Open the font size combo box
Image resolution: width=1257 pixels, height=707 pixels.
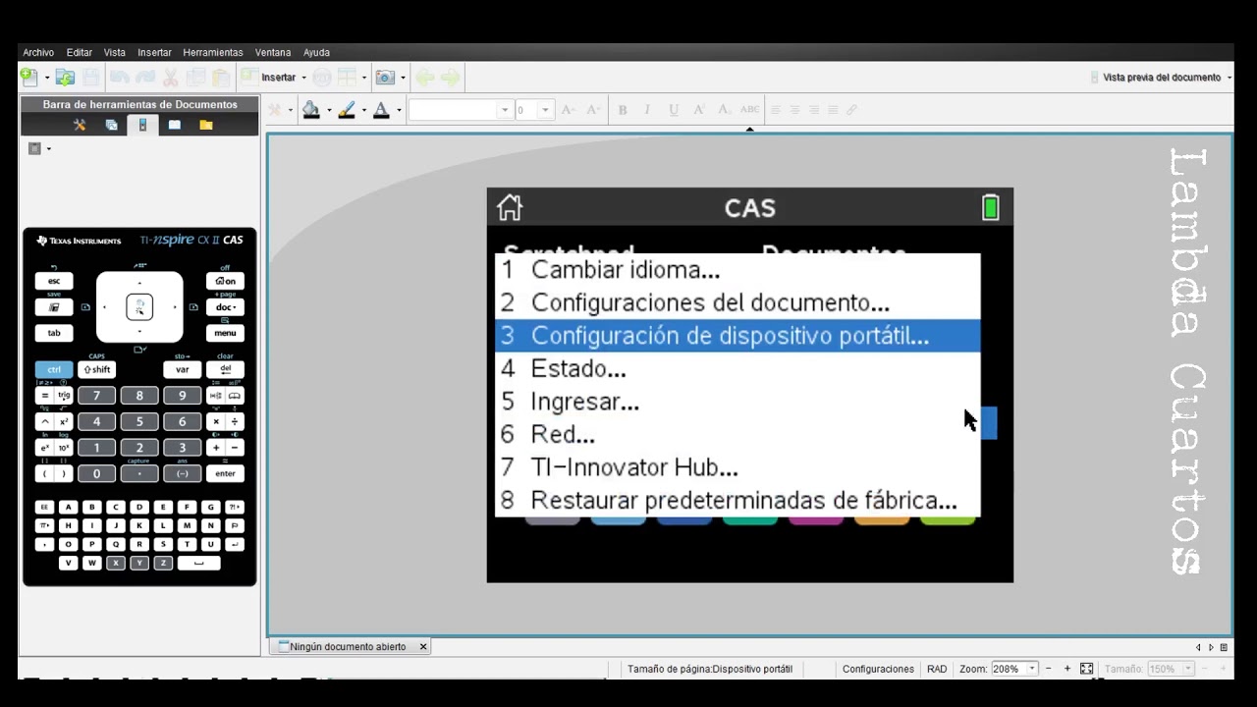pos(534,110)
